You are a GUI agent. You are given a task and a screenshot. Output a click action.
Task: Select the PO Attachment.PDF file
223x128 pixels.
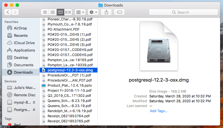63,29
